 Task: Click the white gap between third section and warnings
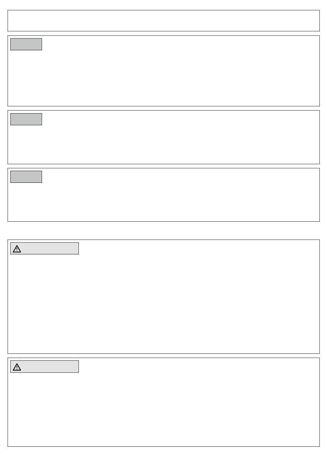[163, 231]
